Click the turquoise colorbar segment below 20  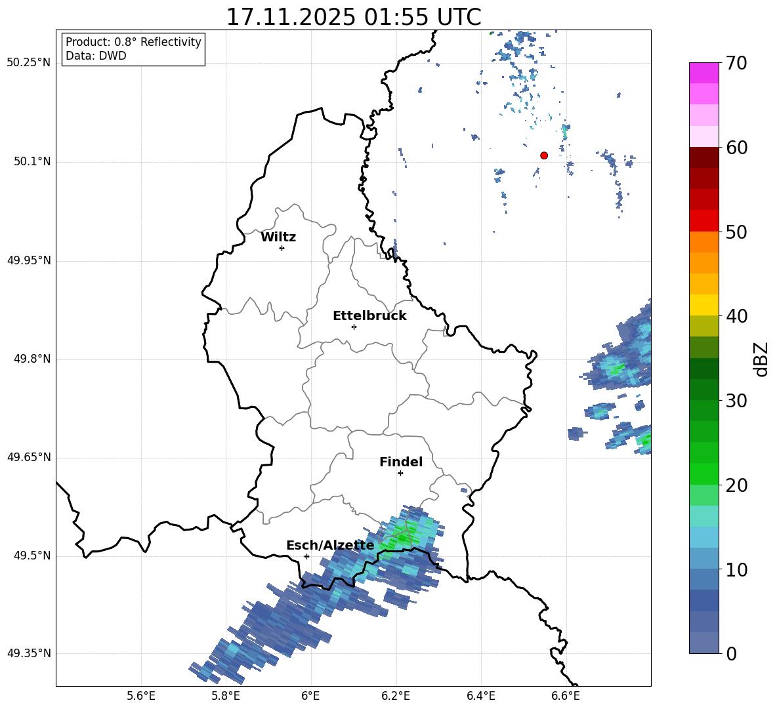(704, 516)
